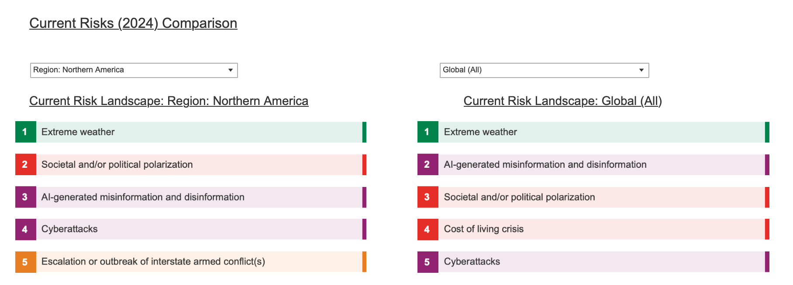Select Extreme weather in the Global list
This screenshot has height=285, width=793.
point(593,132)
